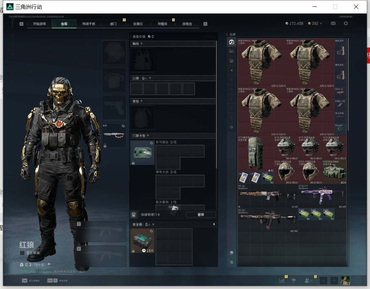Select the second warehouse container tab
This screenshot has height=289, width=370.
pyautogui.click(x=232, y=51)
